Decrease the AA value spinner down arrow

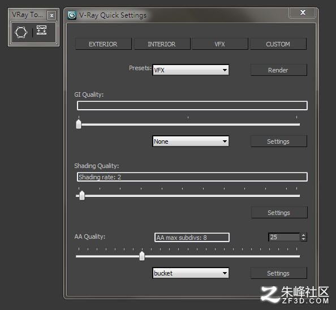[303, 239]
